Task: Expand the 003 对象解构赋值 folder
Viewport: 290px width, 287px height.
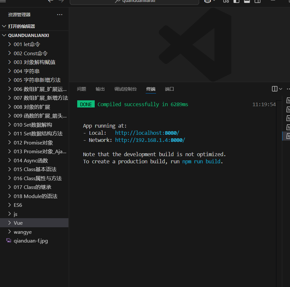Action: click(34, 62)
